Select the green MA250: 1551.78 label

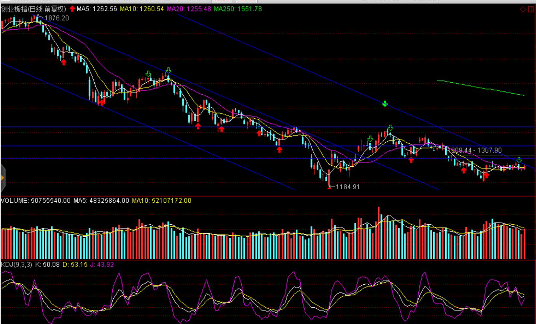(238, 9)
